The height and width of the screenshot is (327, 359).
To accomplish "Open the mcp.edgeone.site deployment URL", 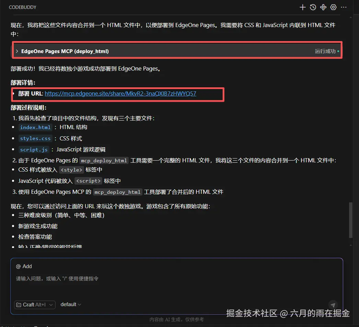I will click(120, 93).
